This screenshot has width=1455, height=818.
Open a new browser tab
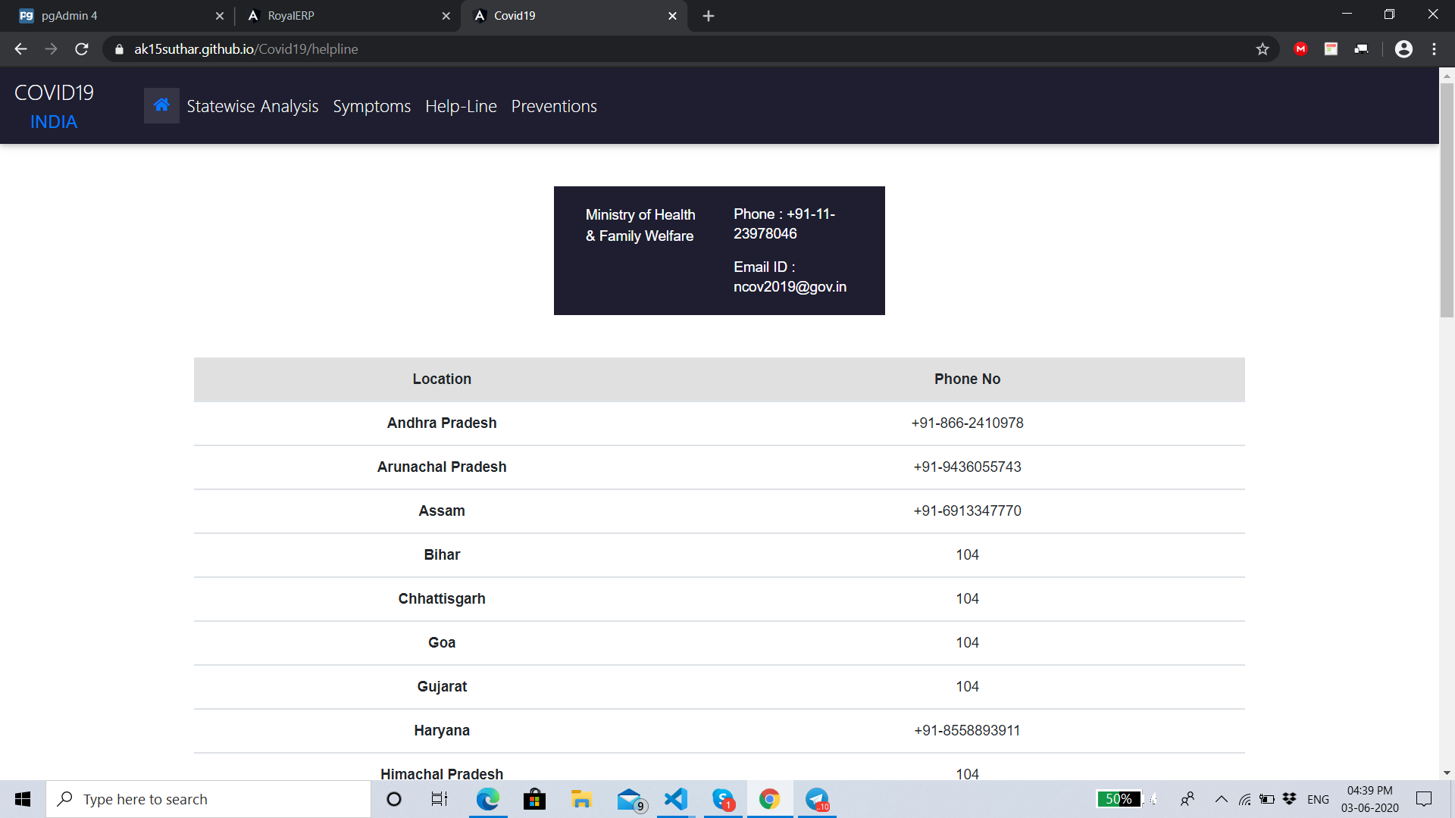tap(709, 16)
